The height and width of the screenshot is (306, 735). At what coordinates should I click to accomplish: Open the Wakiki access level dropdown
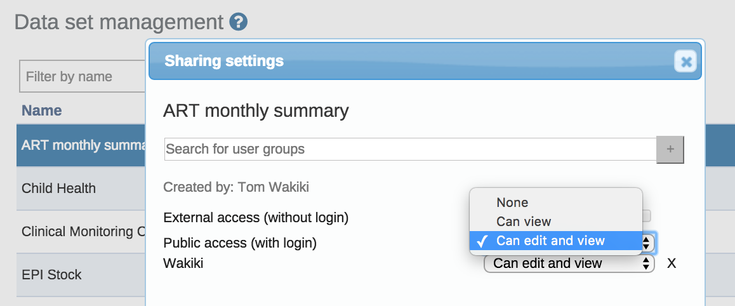tap(569, 263)
